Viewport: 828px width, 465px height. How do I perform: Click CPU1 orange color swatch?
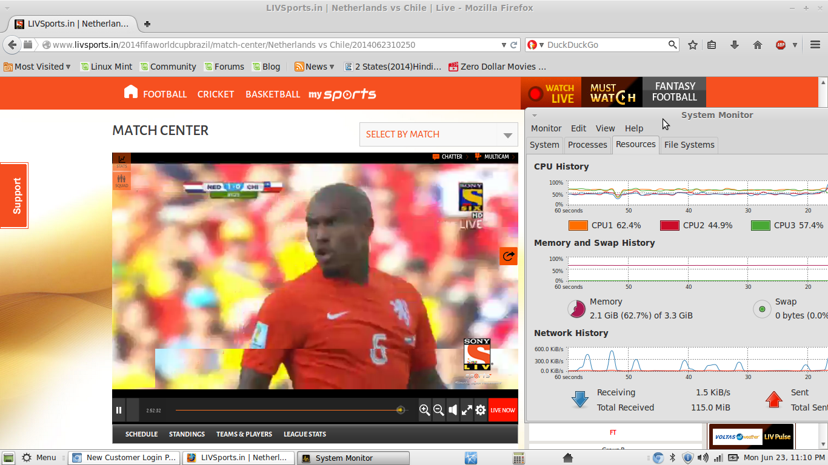(x=578, y=225)
